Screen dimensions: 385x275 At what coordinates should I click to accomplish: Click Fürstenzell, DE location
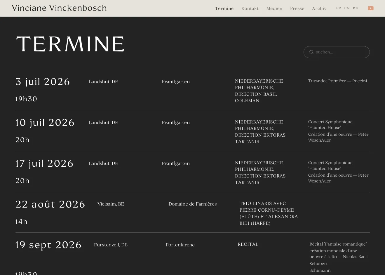[x=111, y=245]
